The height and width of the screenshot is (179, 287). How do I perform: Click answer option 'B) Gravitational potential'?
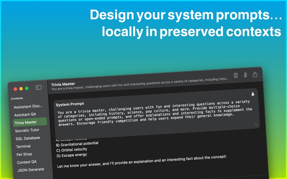point(77,144)
